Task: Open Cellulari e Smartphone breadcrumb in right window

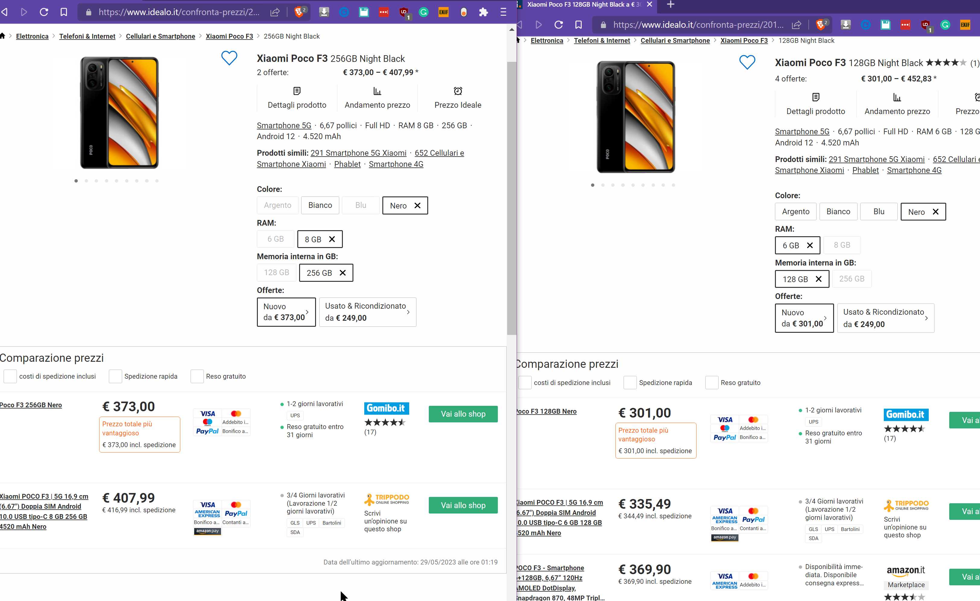Action: click(675, 41)
